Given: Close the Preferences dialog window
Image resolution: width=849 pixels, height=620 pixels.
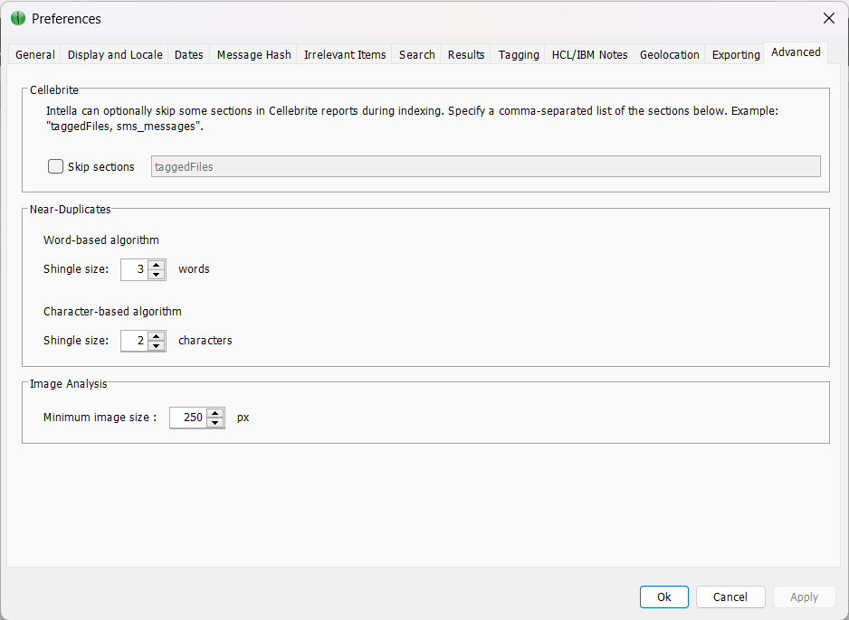Looking at the screenshot, I should (828, 18).
